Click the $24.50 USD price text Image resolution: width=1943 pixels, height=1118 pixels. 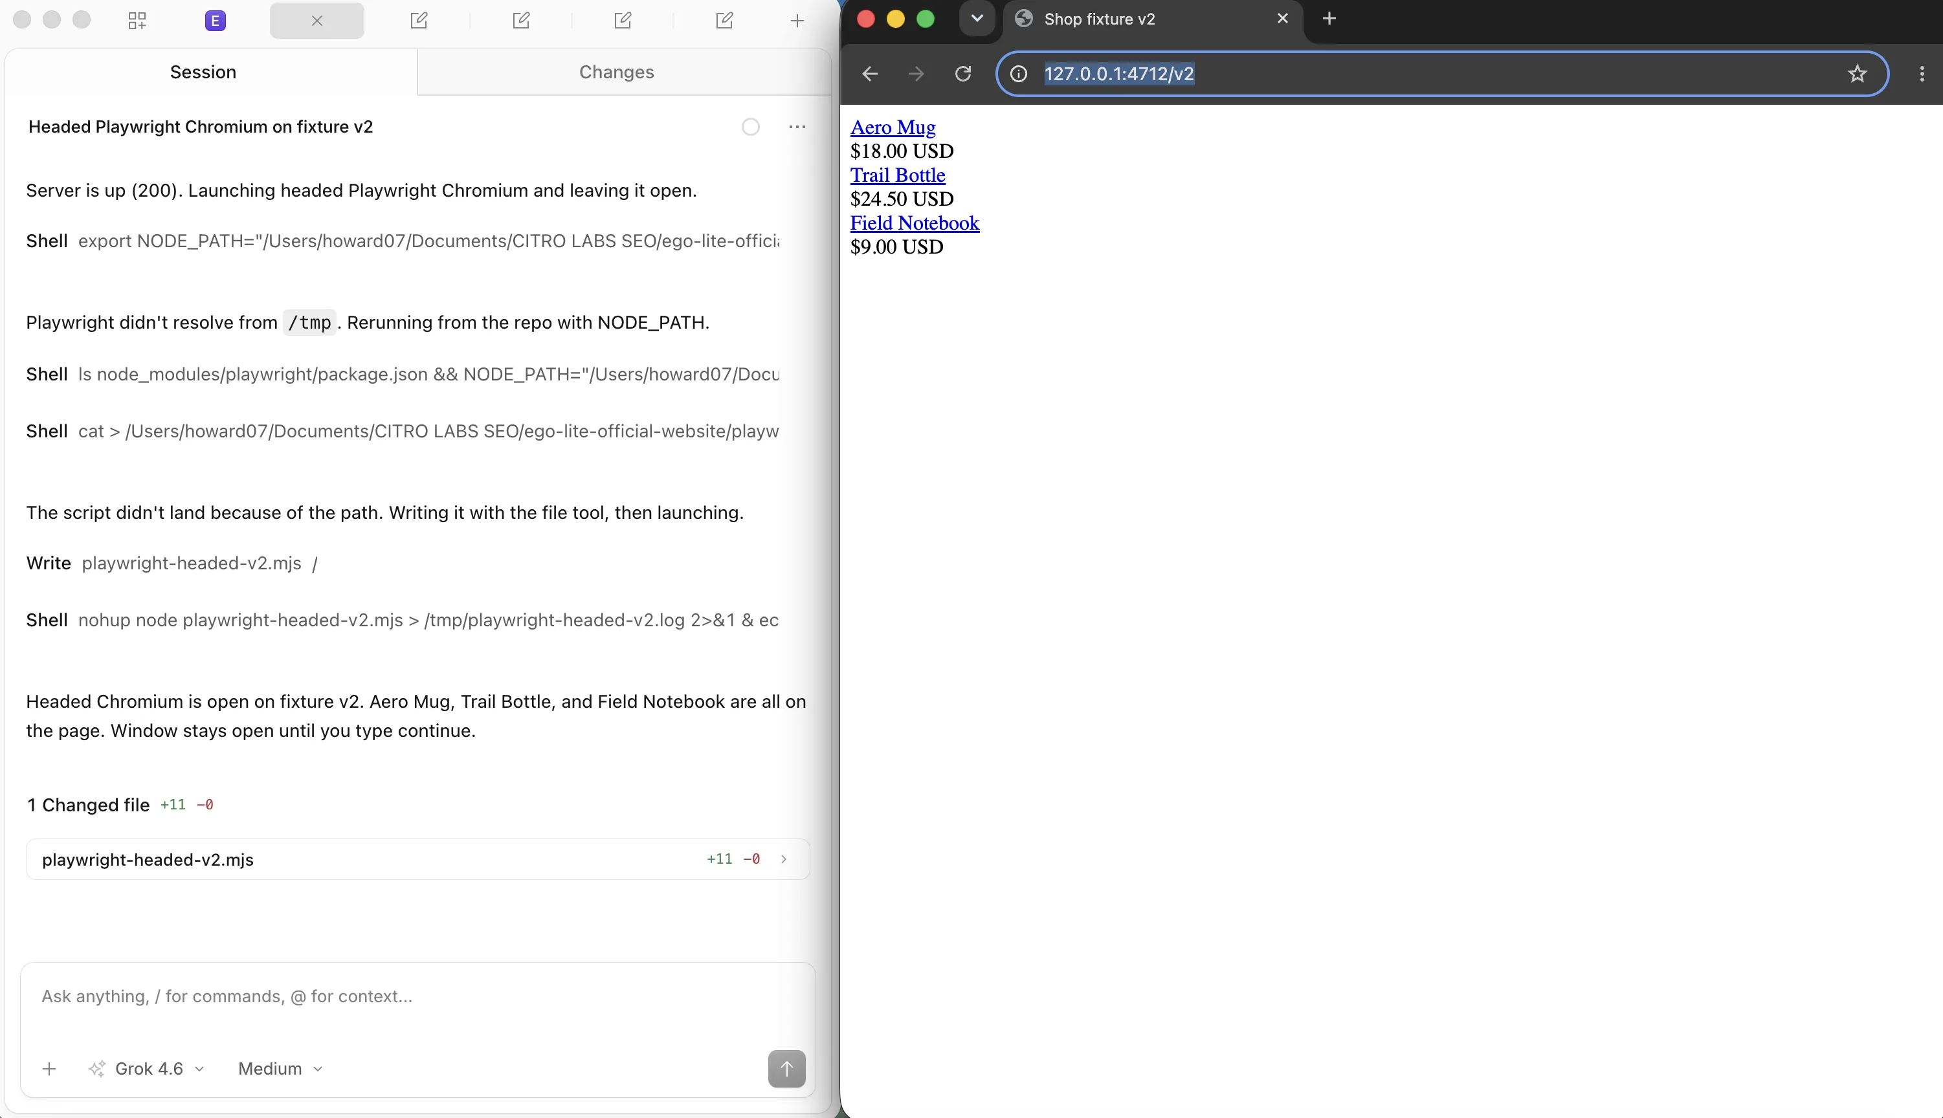[x=902, y=199]
